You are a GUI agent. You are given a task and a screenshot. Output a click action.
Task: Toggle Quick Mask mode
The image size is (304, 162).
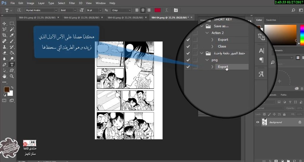click(4, 100)
